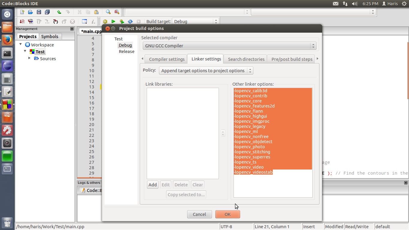Switch to the Projects tab
The width and height of the screenshot is (409, 230).
point(28,37)
